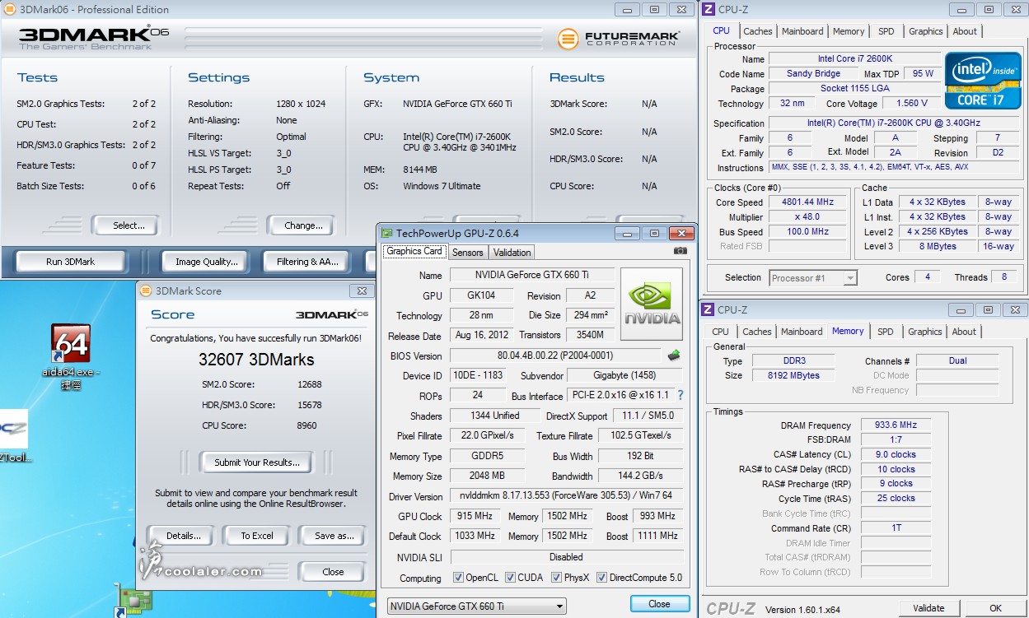Click the 3DMark Score dialog title icon
Screen dimensions: 1029x618
pyautogui.click(x=146, y=290)
